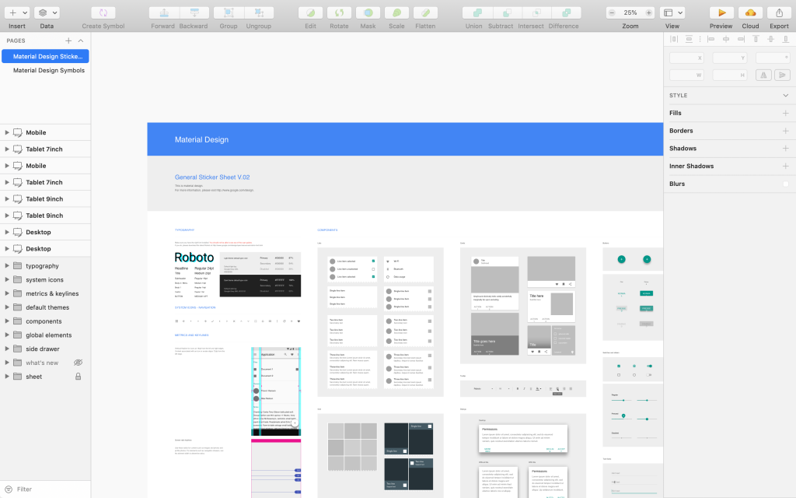The width and height of the screenshot is (796, 498).
Task: Click the X position input field
Action: click(x=687, y=58)
